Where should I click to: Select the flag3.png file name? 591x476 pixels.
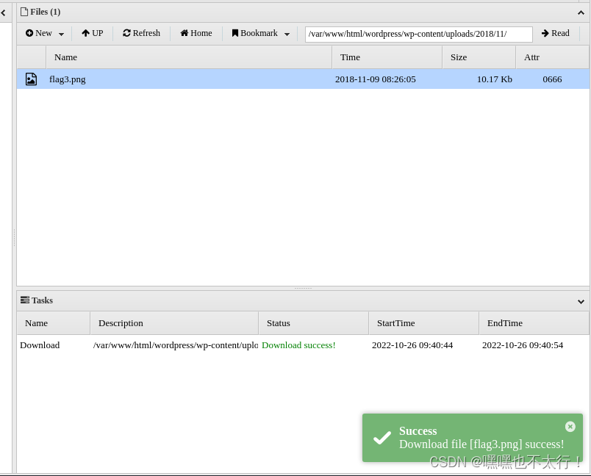[x=68, y=79]
